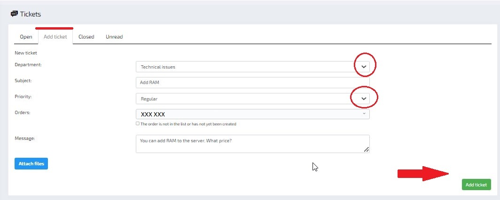Submit with the green Add ticket button
500x200 pixels.
click(x=476, y=185)
